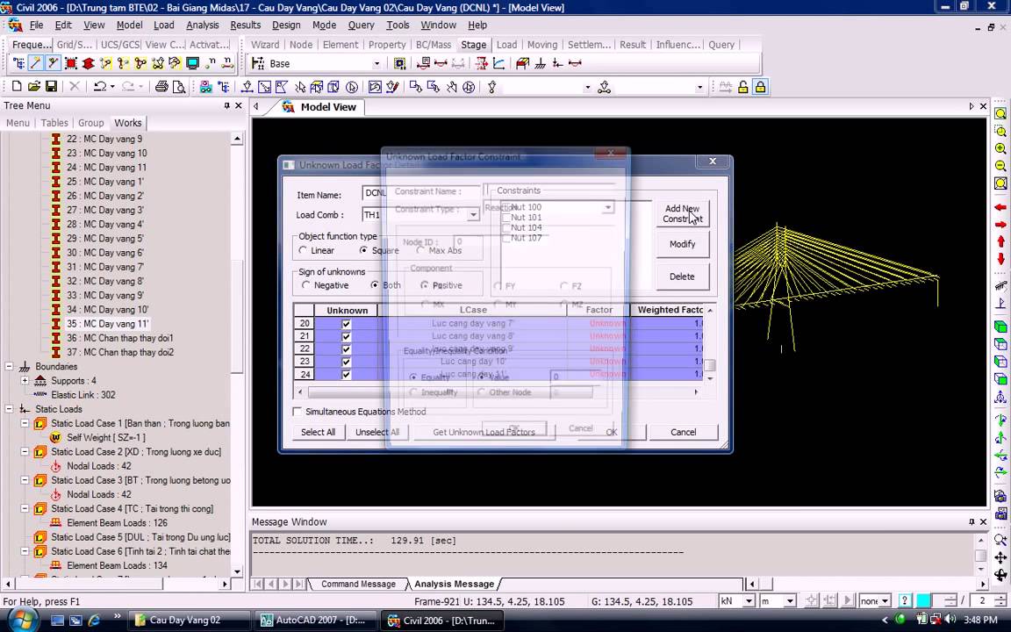Expand the Supports : 4 tree node

click(25, 380)
